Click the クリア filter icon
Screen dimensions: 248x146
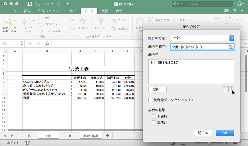114,20
